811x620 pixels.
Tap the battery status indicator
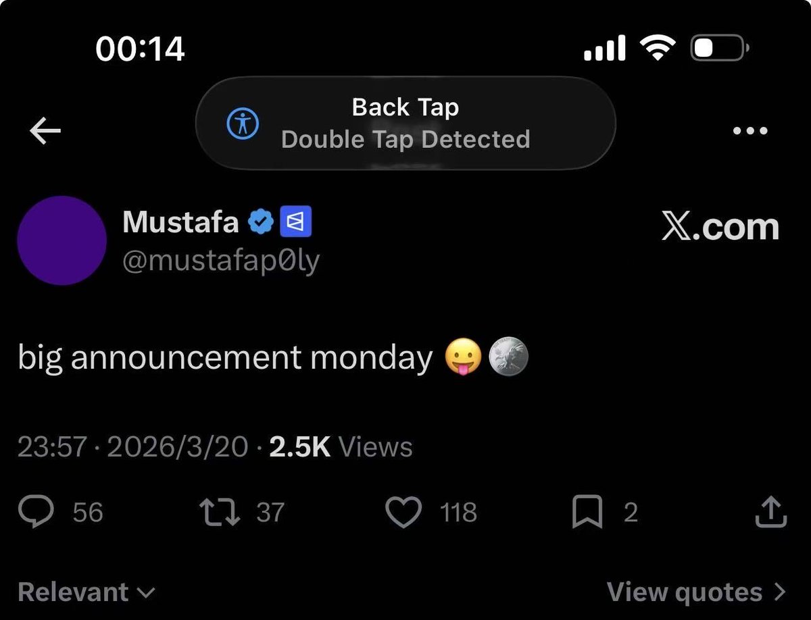click(718, 49)
